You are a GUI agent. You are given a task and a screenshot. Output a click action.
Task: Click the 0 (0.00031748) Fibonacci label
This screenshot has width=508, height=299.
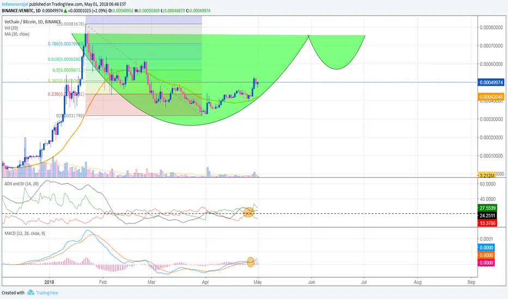coord(70,115)
